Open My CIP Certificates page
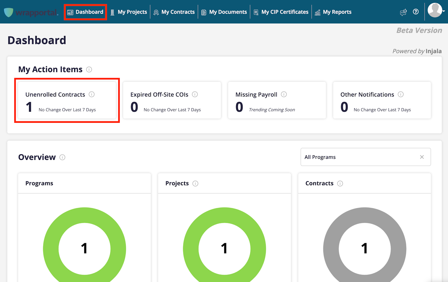 281,12
